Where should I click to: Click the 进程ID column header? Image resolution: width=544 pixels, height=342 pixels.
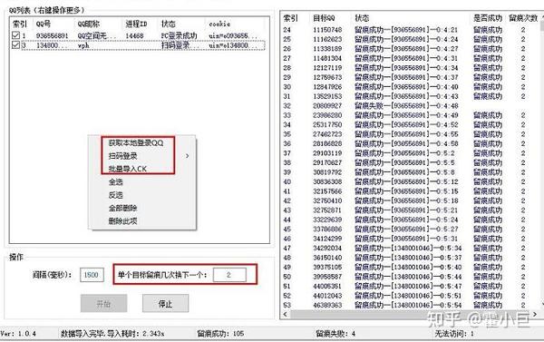click(136, 24)
